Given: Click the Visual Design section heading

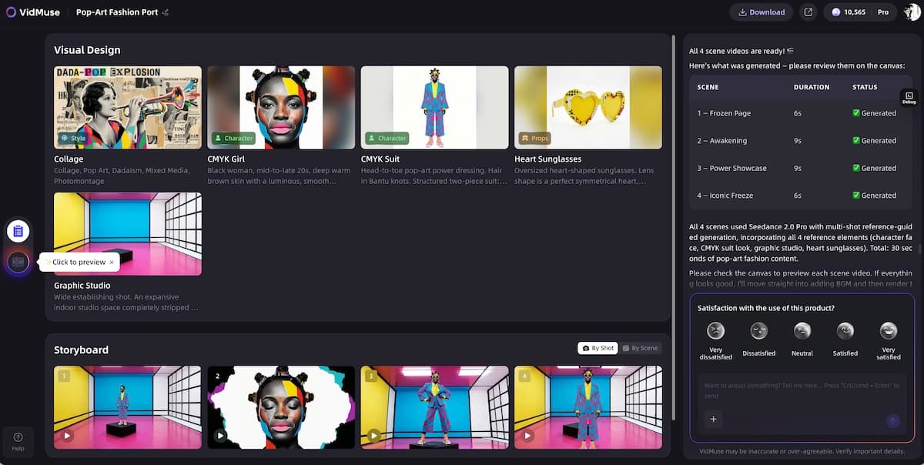Looking at the screenshot, I should pos(87,50).
